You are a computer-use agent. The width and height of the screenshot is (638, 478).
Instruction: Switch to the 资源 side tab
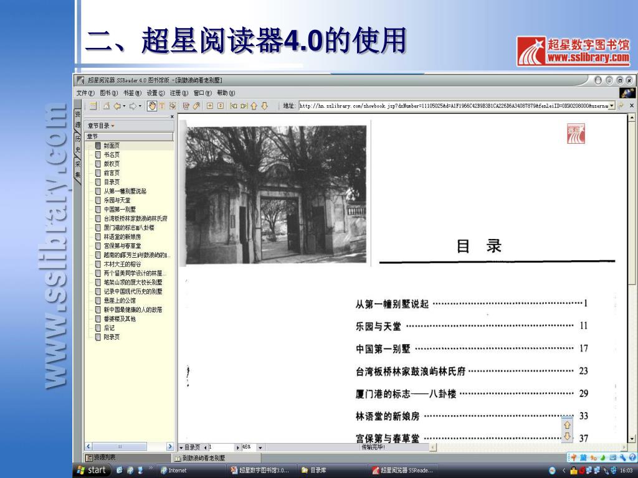pos(77,119)
